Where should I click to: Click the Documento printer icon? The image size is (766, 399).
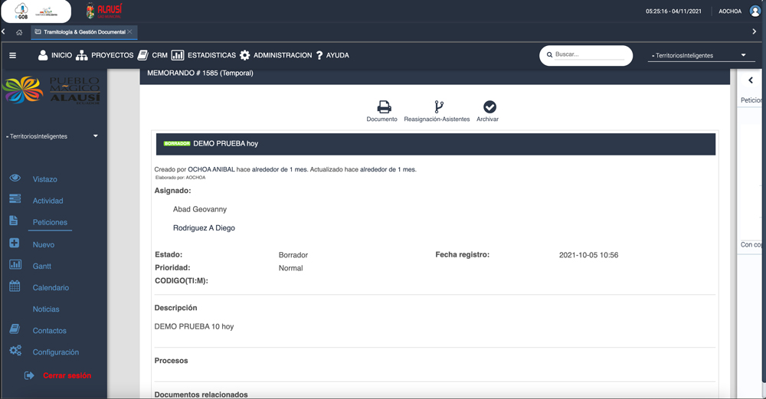pyautogui.click(x=384, y=107)
